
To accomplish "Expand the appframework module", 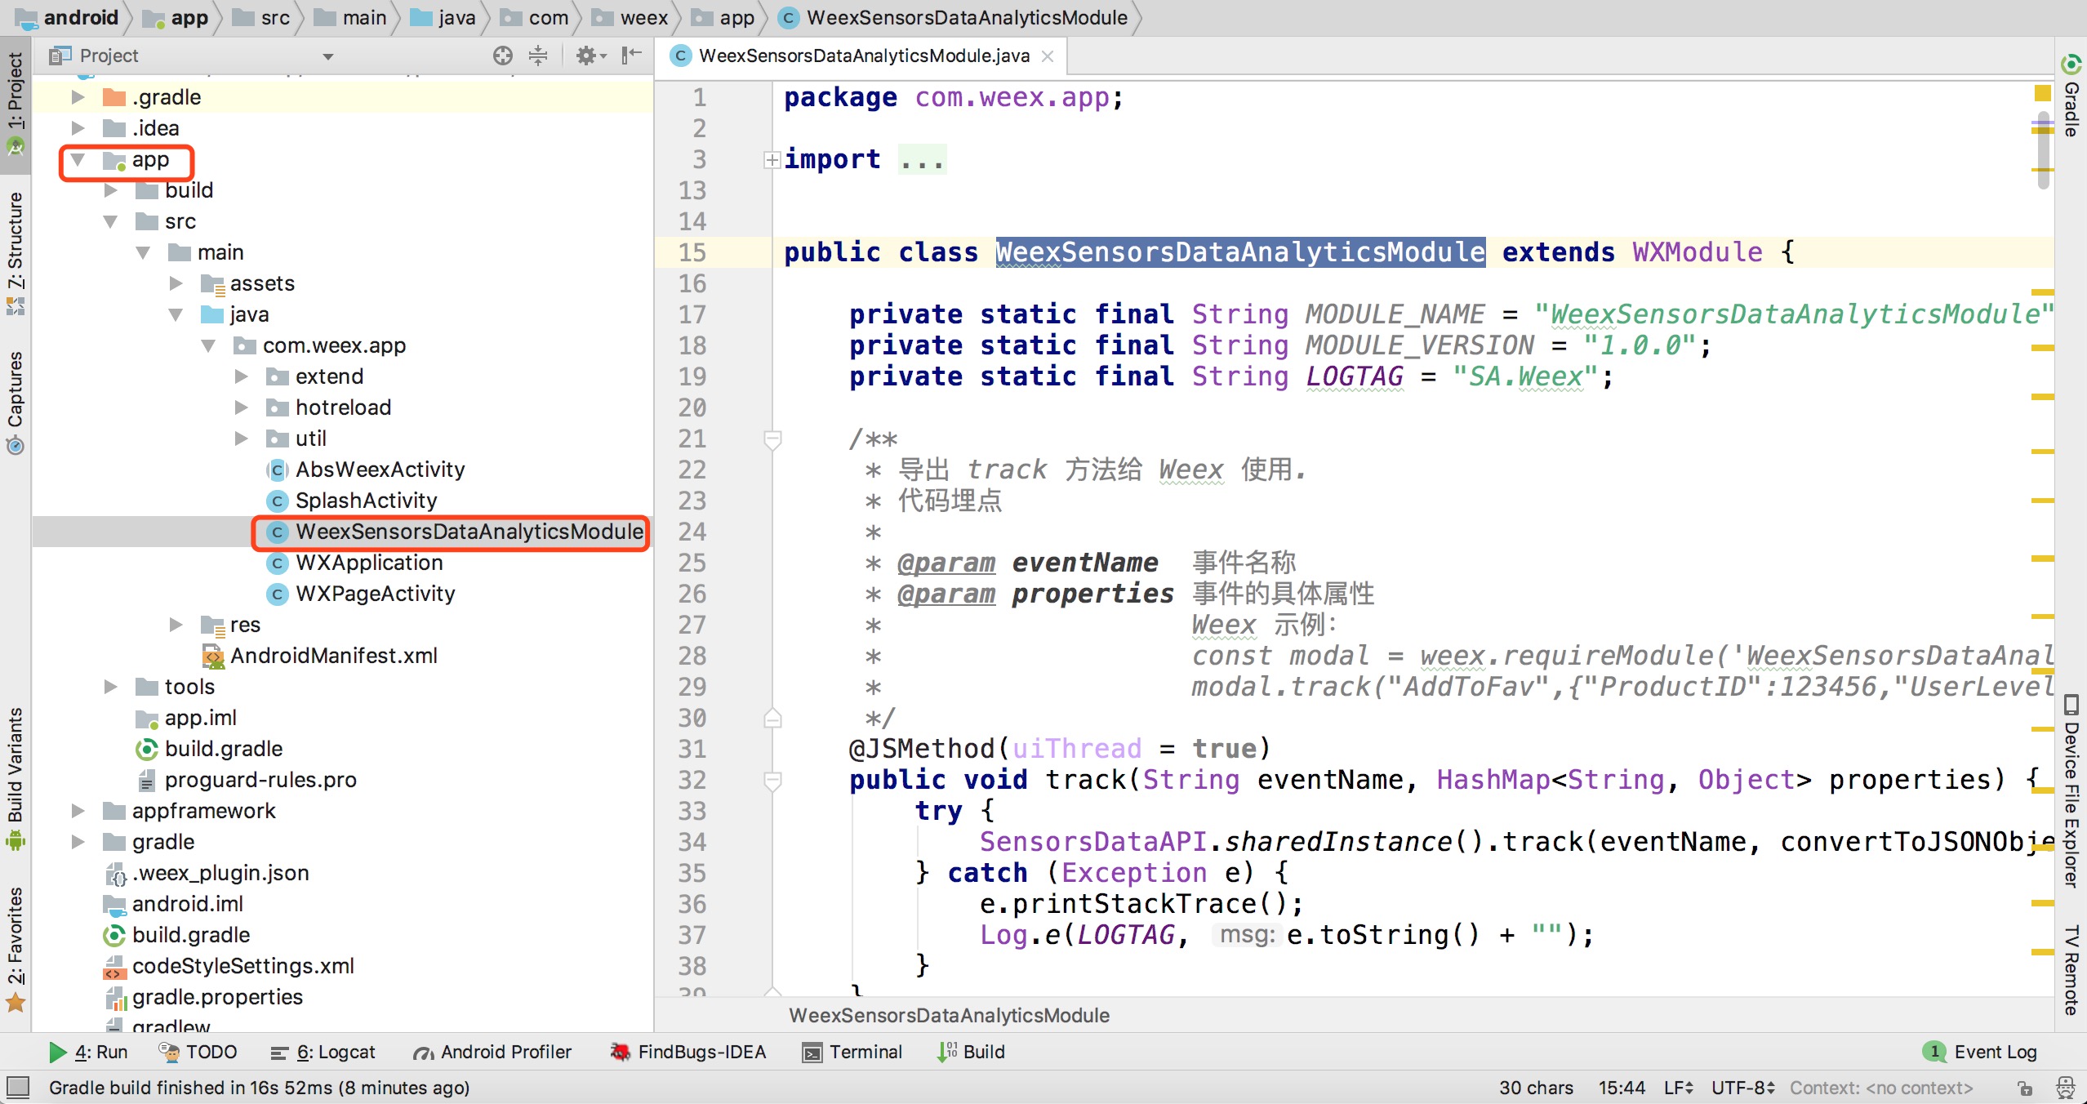I will (78, 811).
